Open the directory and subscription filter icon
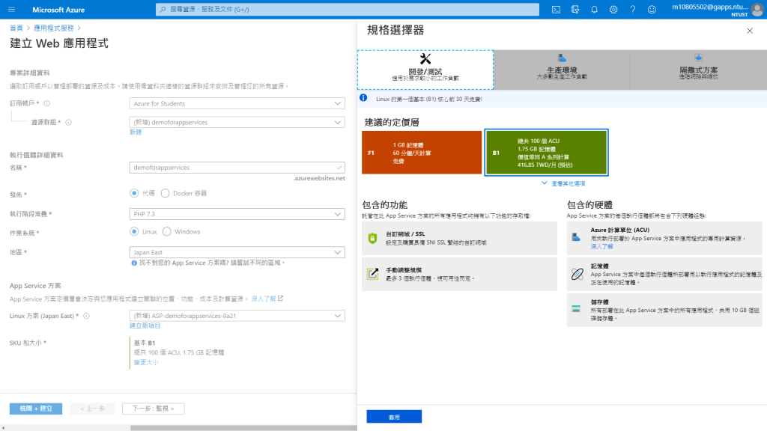The height and width of the screenshot is (431, 767). (575, 9)
